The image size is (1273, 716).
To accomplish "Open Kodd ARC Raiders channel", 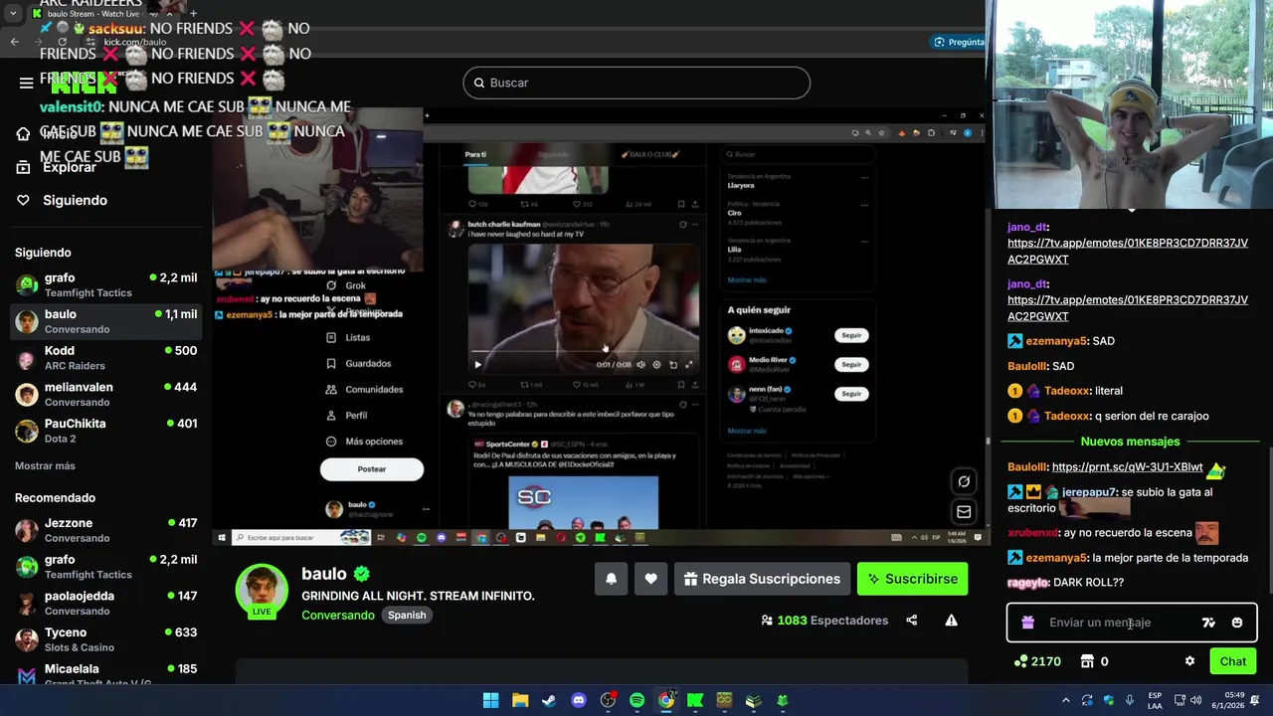I will coord(105,357).
